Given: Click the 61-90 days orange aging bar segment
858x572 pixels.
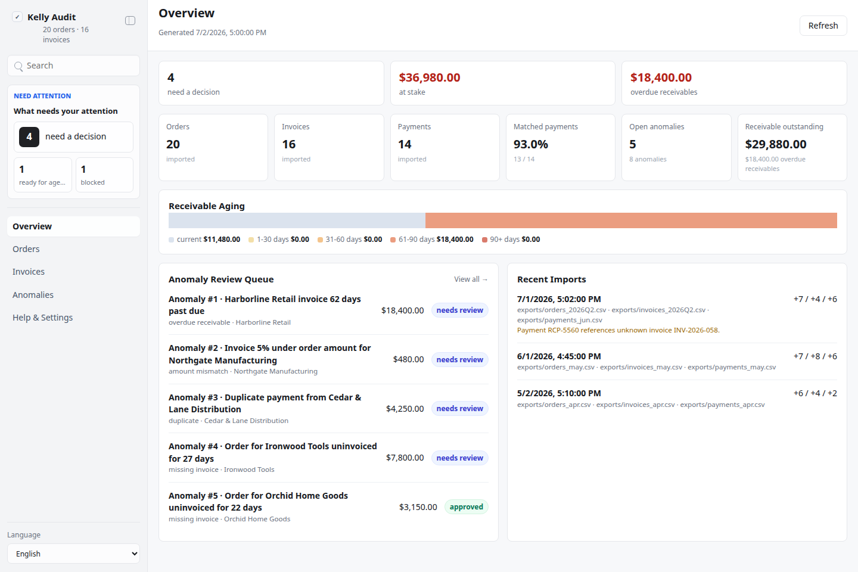Looking at the screenshot, I should coord(631,220).
